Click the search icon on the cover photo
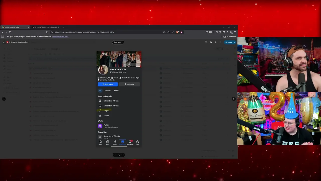This screenshot has height=181, width=321. coord(138,60)
